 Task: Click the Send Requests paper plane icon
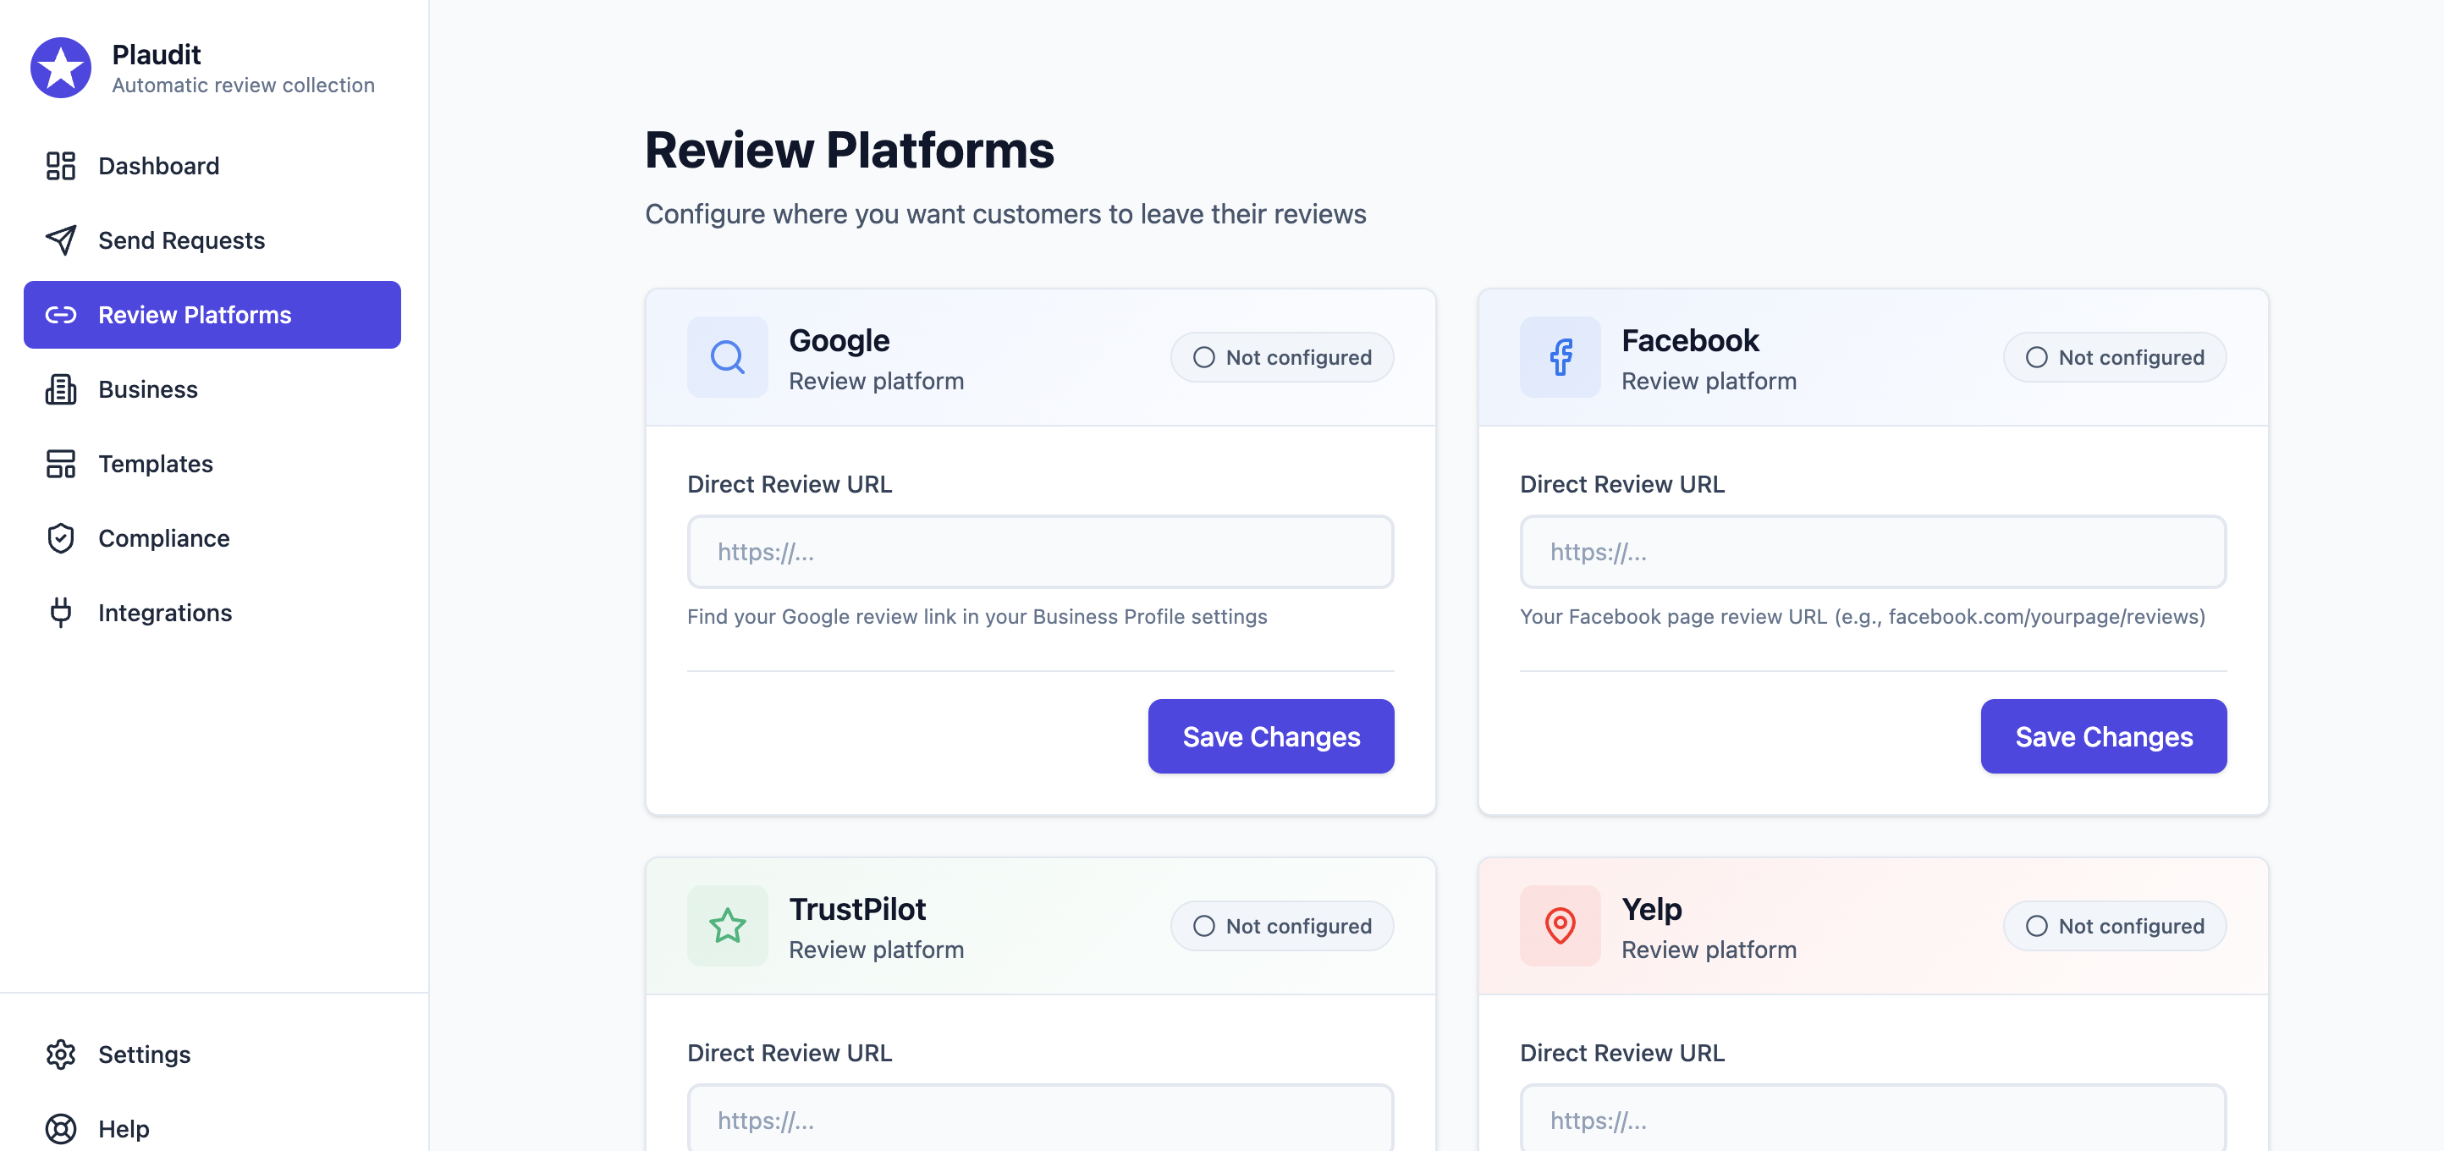pos(61,240)
